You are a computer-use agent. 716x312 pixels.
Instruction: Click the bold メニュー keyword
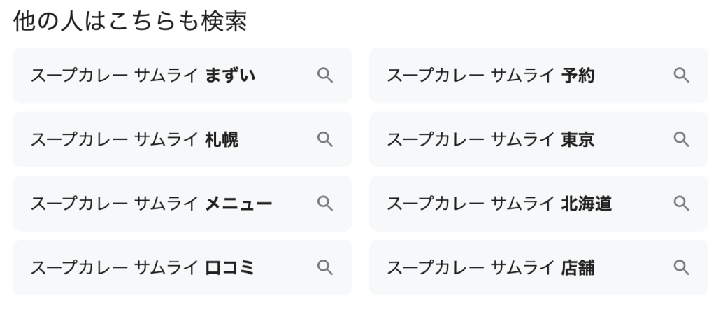[238, 204]
